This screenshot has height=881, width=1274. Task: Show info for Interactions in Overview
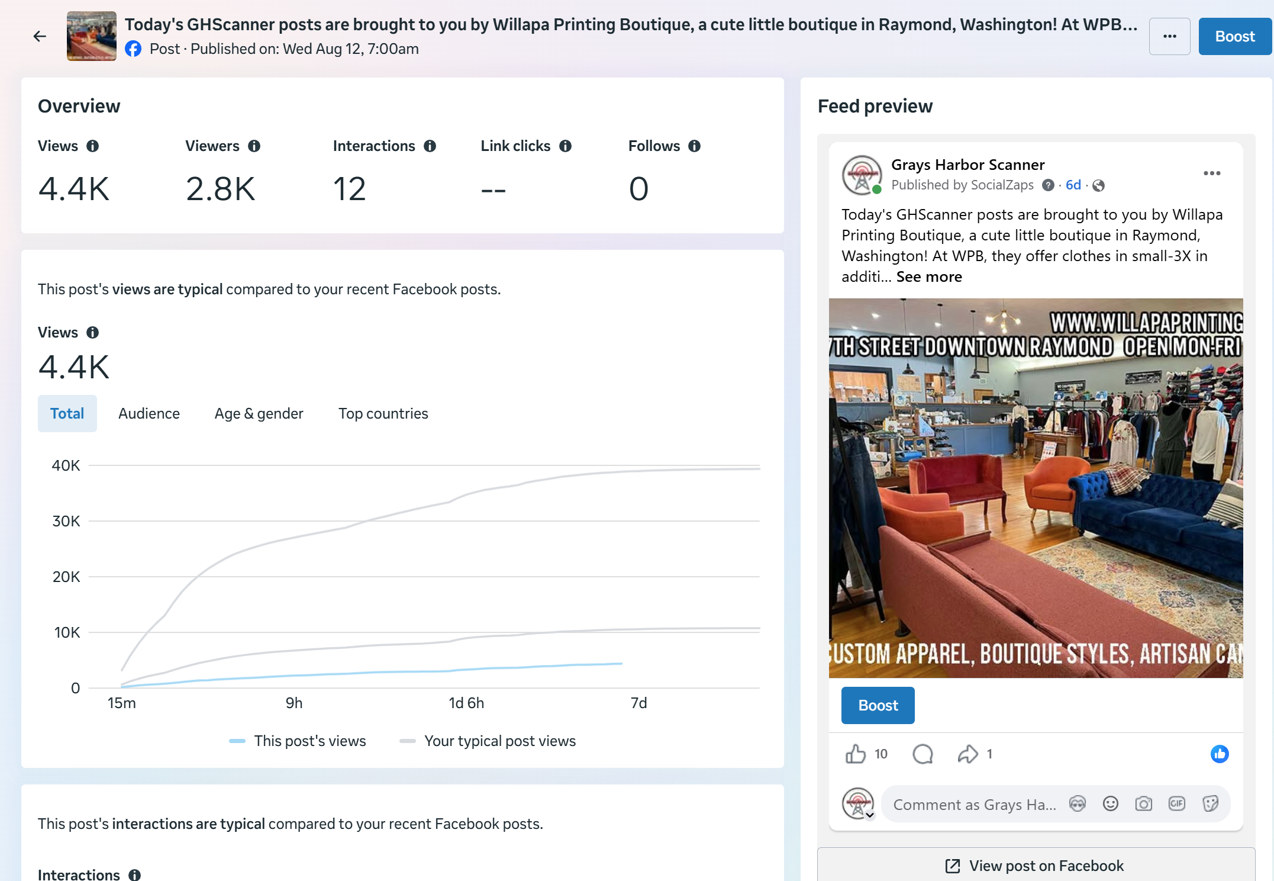point(430,146)
